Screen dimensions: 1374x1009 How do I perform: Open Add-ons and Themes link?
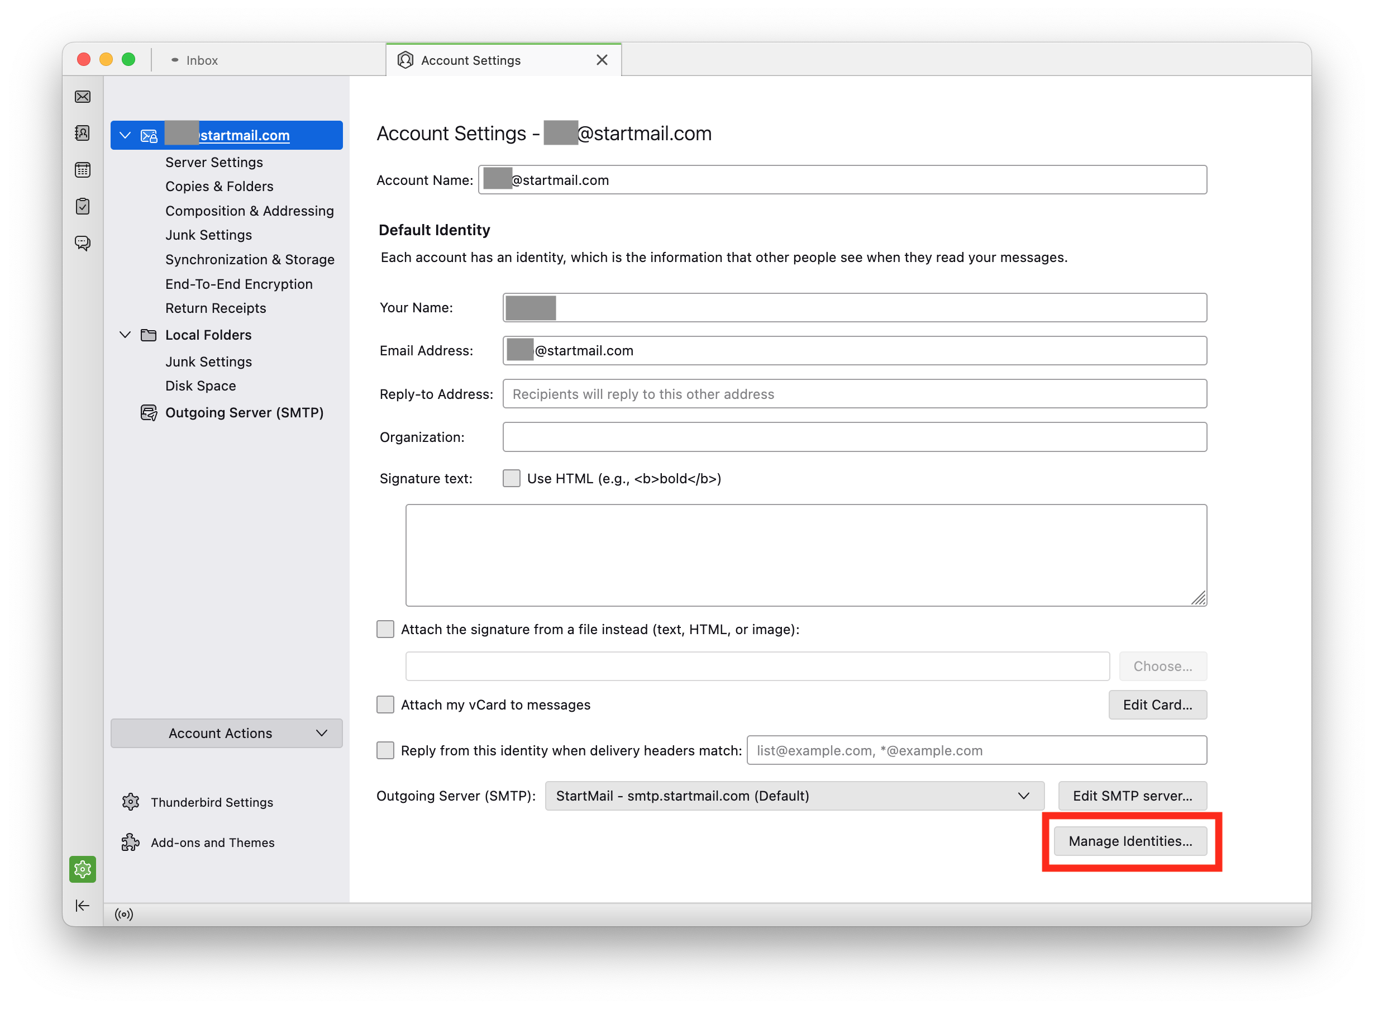(213, 843)
